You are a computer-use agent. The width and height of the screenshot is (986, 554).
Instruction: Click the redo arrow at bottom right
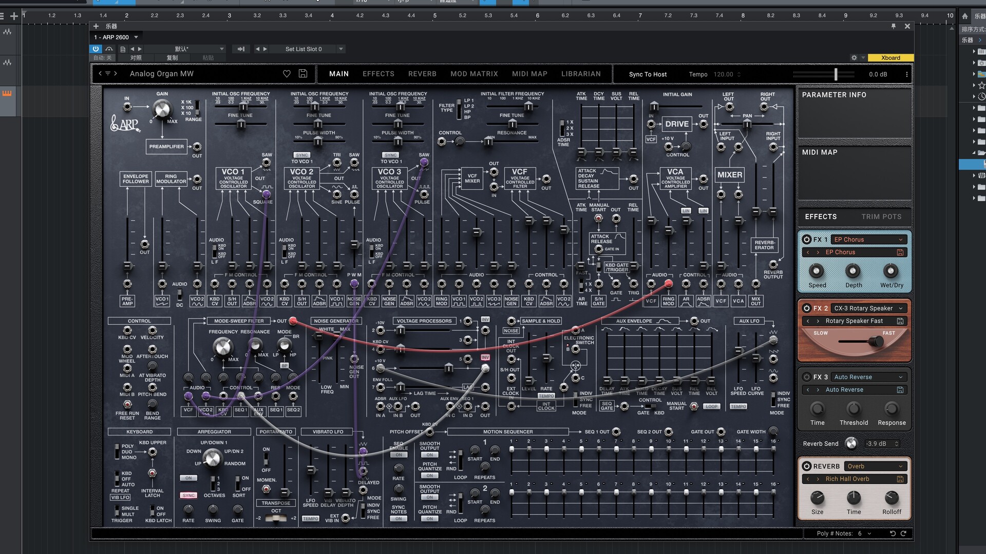(x=903, y=533)
